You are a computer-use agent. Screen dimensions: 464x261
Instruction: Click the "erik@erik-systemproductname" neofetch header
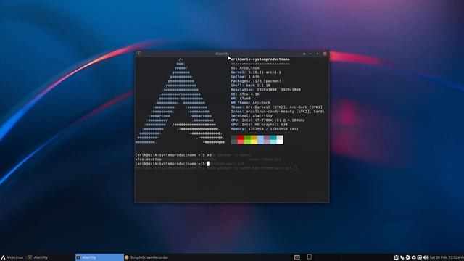pyautogui.click(x=260, y=59)
